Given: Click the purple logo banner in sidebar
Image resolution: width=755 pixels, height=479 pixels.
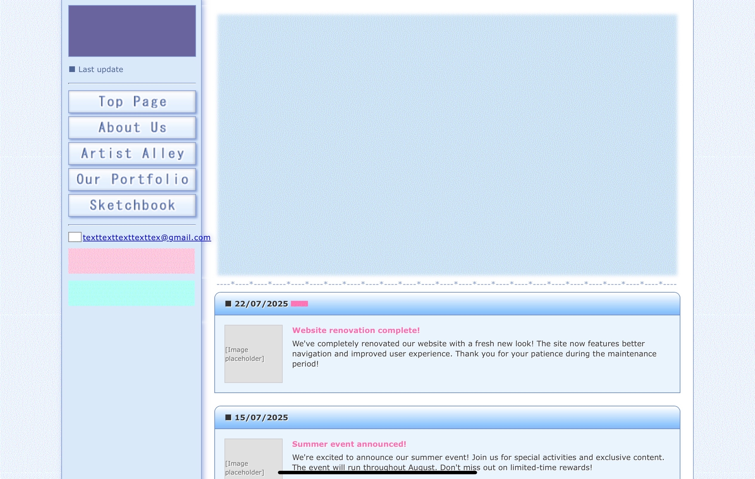Looking at the screenshot, I should pyautogui.click(x=132, y=31).
